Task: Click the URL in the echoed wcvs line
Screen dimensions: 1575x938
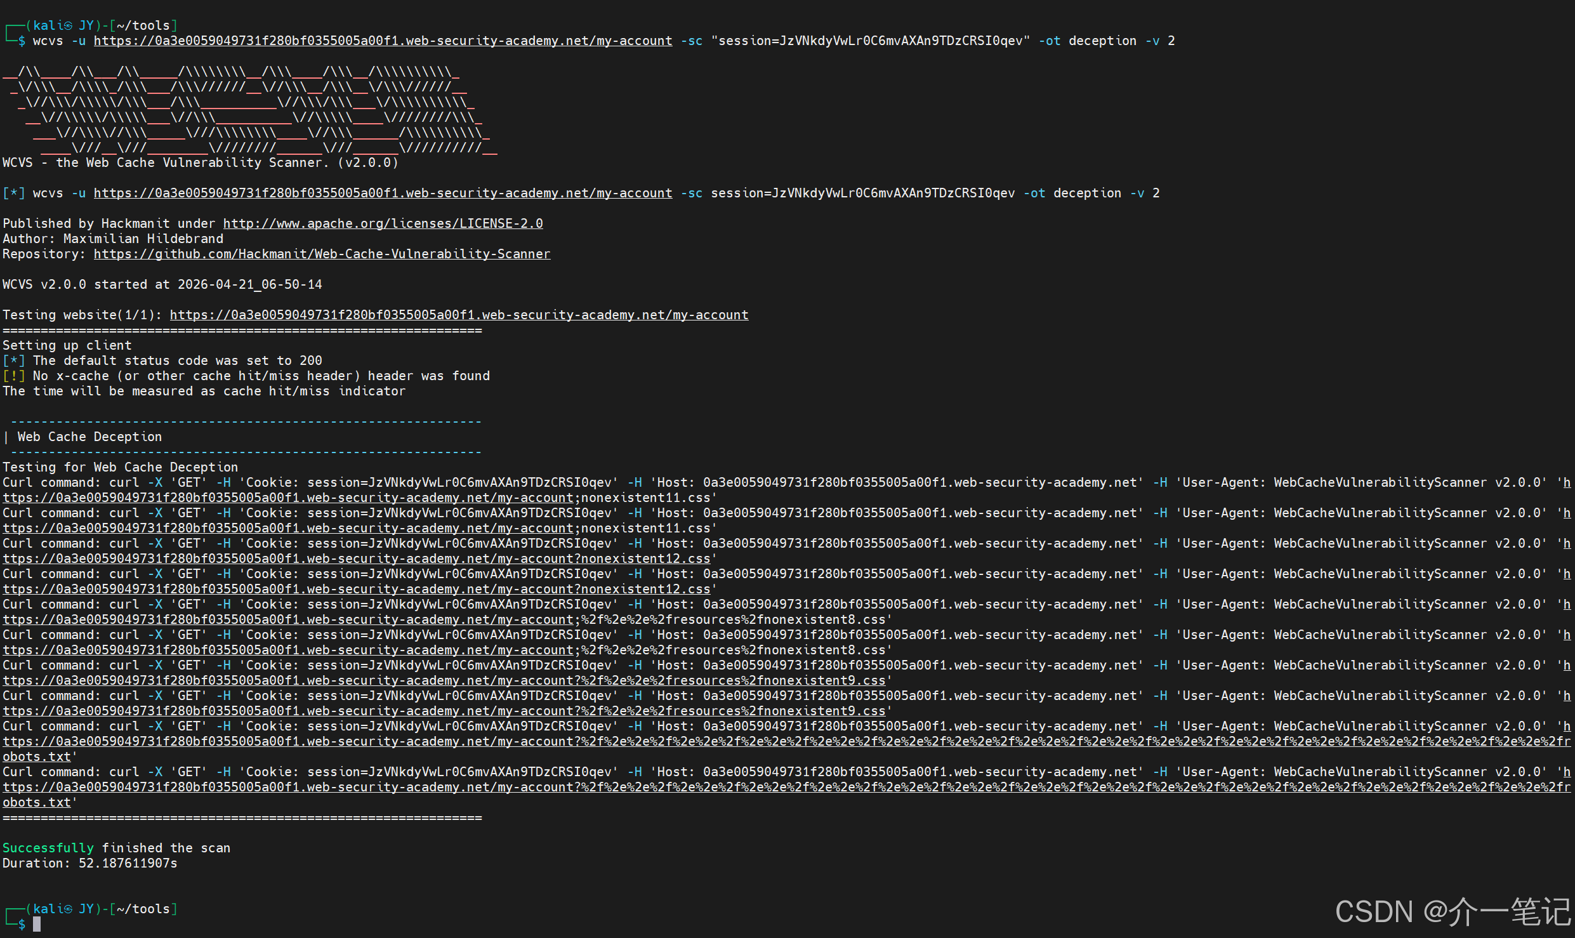Action: click(x=383, y=193)
